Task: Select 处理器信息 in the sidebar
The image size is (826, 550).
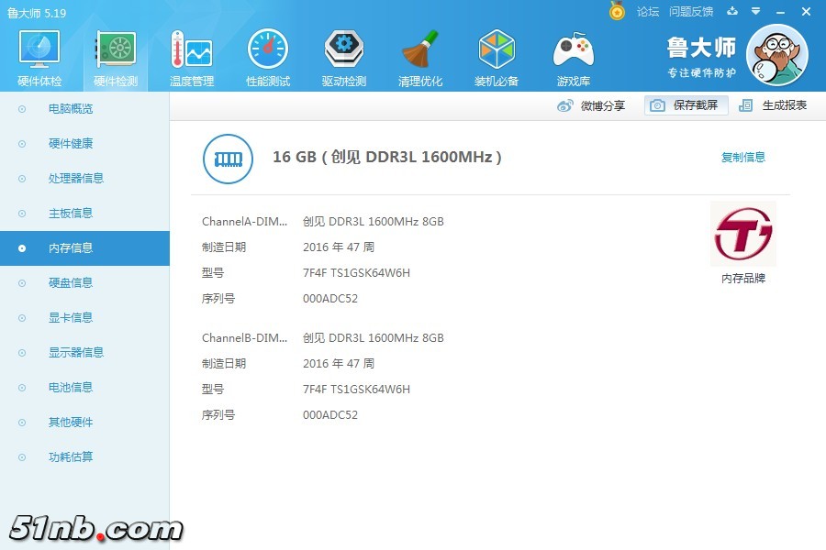Action: click(75, 179)
